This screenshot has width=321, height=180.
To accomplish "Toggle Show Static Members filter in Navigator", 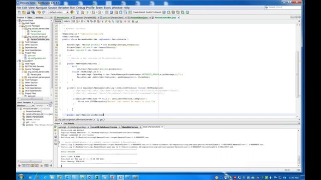I will (28, 165).
